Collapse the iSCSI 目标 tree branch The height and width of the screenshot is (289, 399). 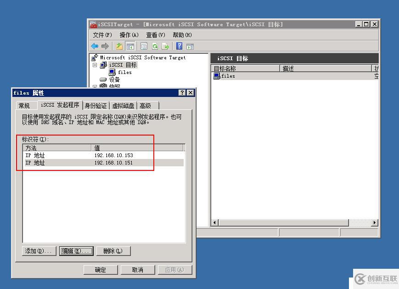[x=95, y=65]
